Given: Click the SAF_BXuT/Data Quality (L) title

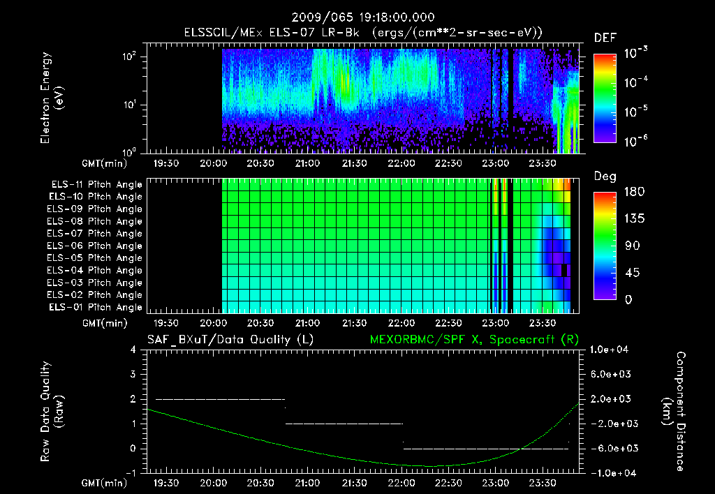Looking at the screenshot, I should [x=230, y=340].
